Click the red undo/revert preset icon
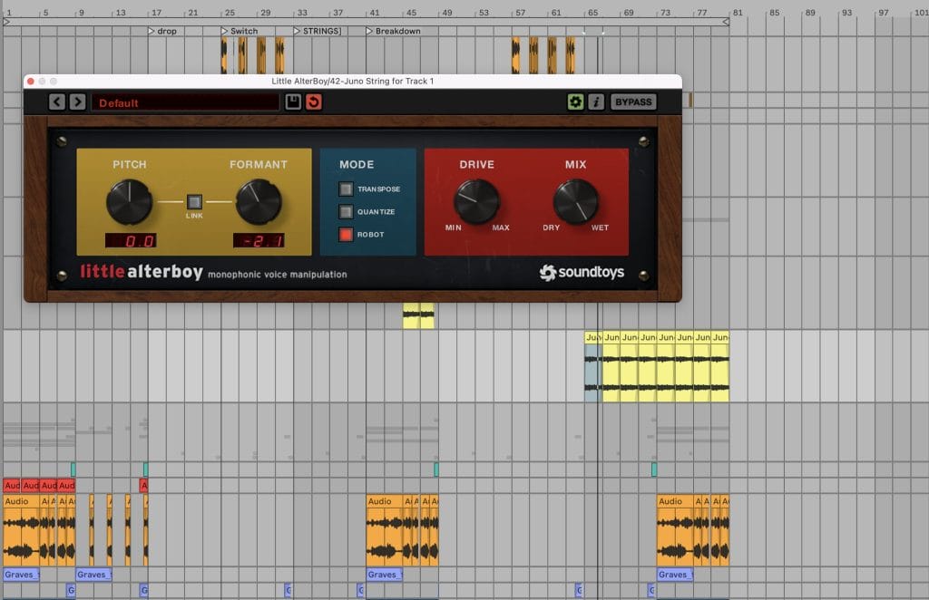This screenshot has width=929, height=600. point(314,102)
